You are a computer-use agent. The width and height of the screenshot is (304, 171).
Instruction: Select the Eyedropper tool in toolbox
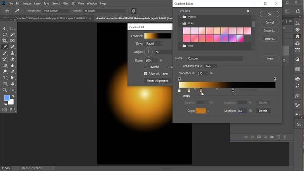5,47
